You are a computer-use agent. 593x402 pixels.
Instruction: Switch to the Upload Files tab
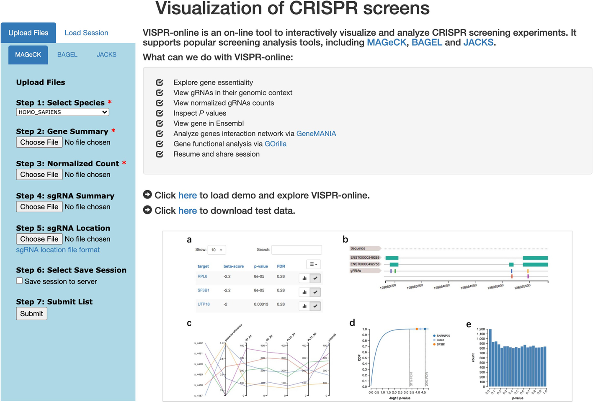point(28,33)
